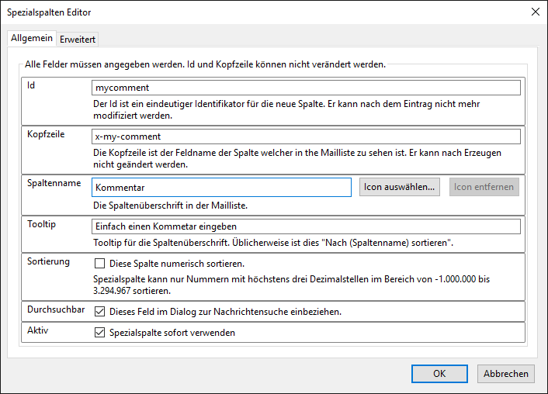Confirm dialog with OK button
Viewport: 548px width, 394px height.
pos(439,373)
